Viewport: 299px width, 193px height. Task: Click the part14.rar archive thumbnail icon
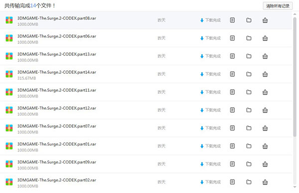[x=9, y=74]
